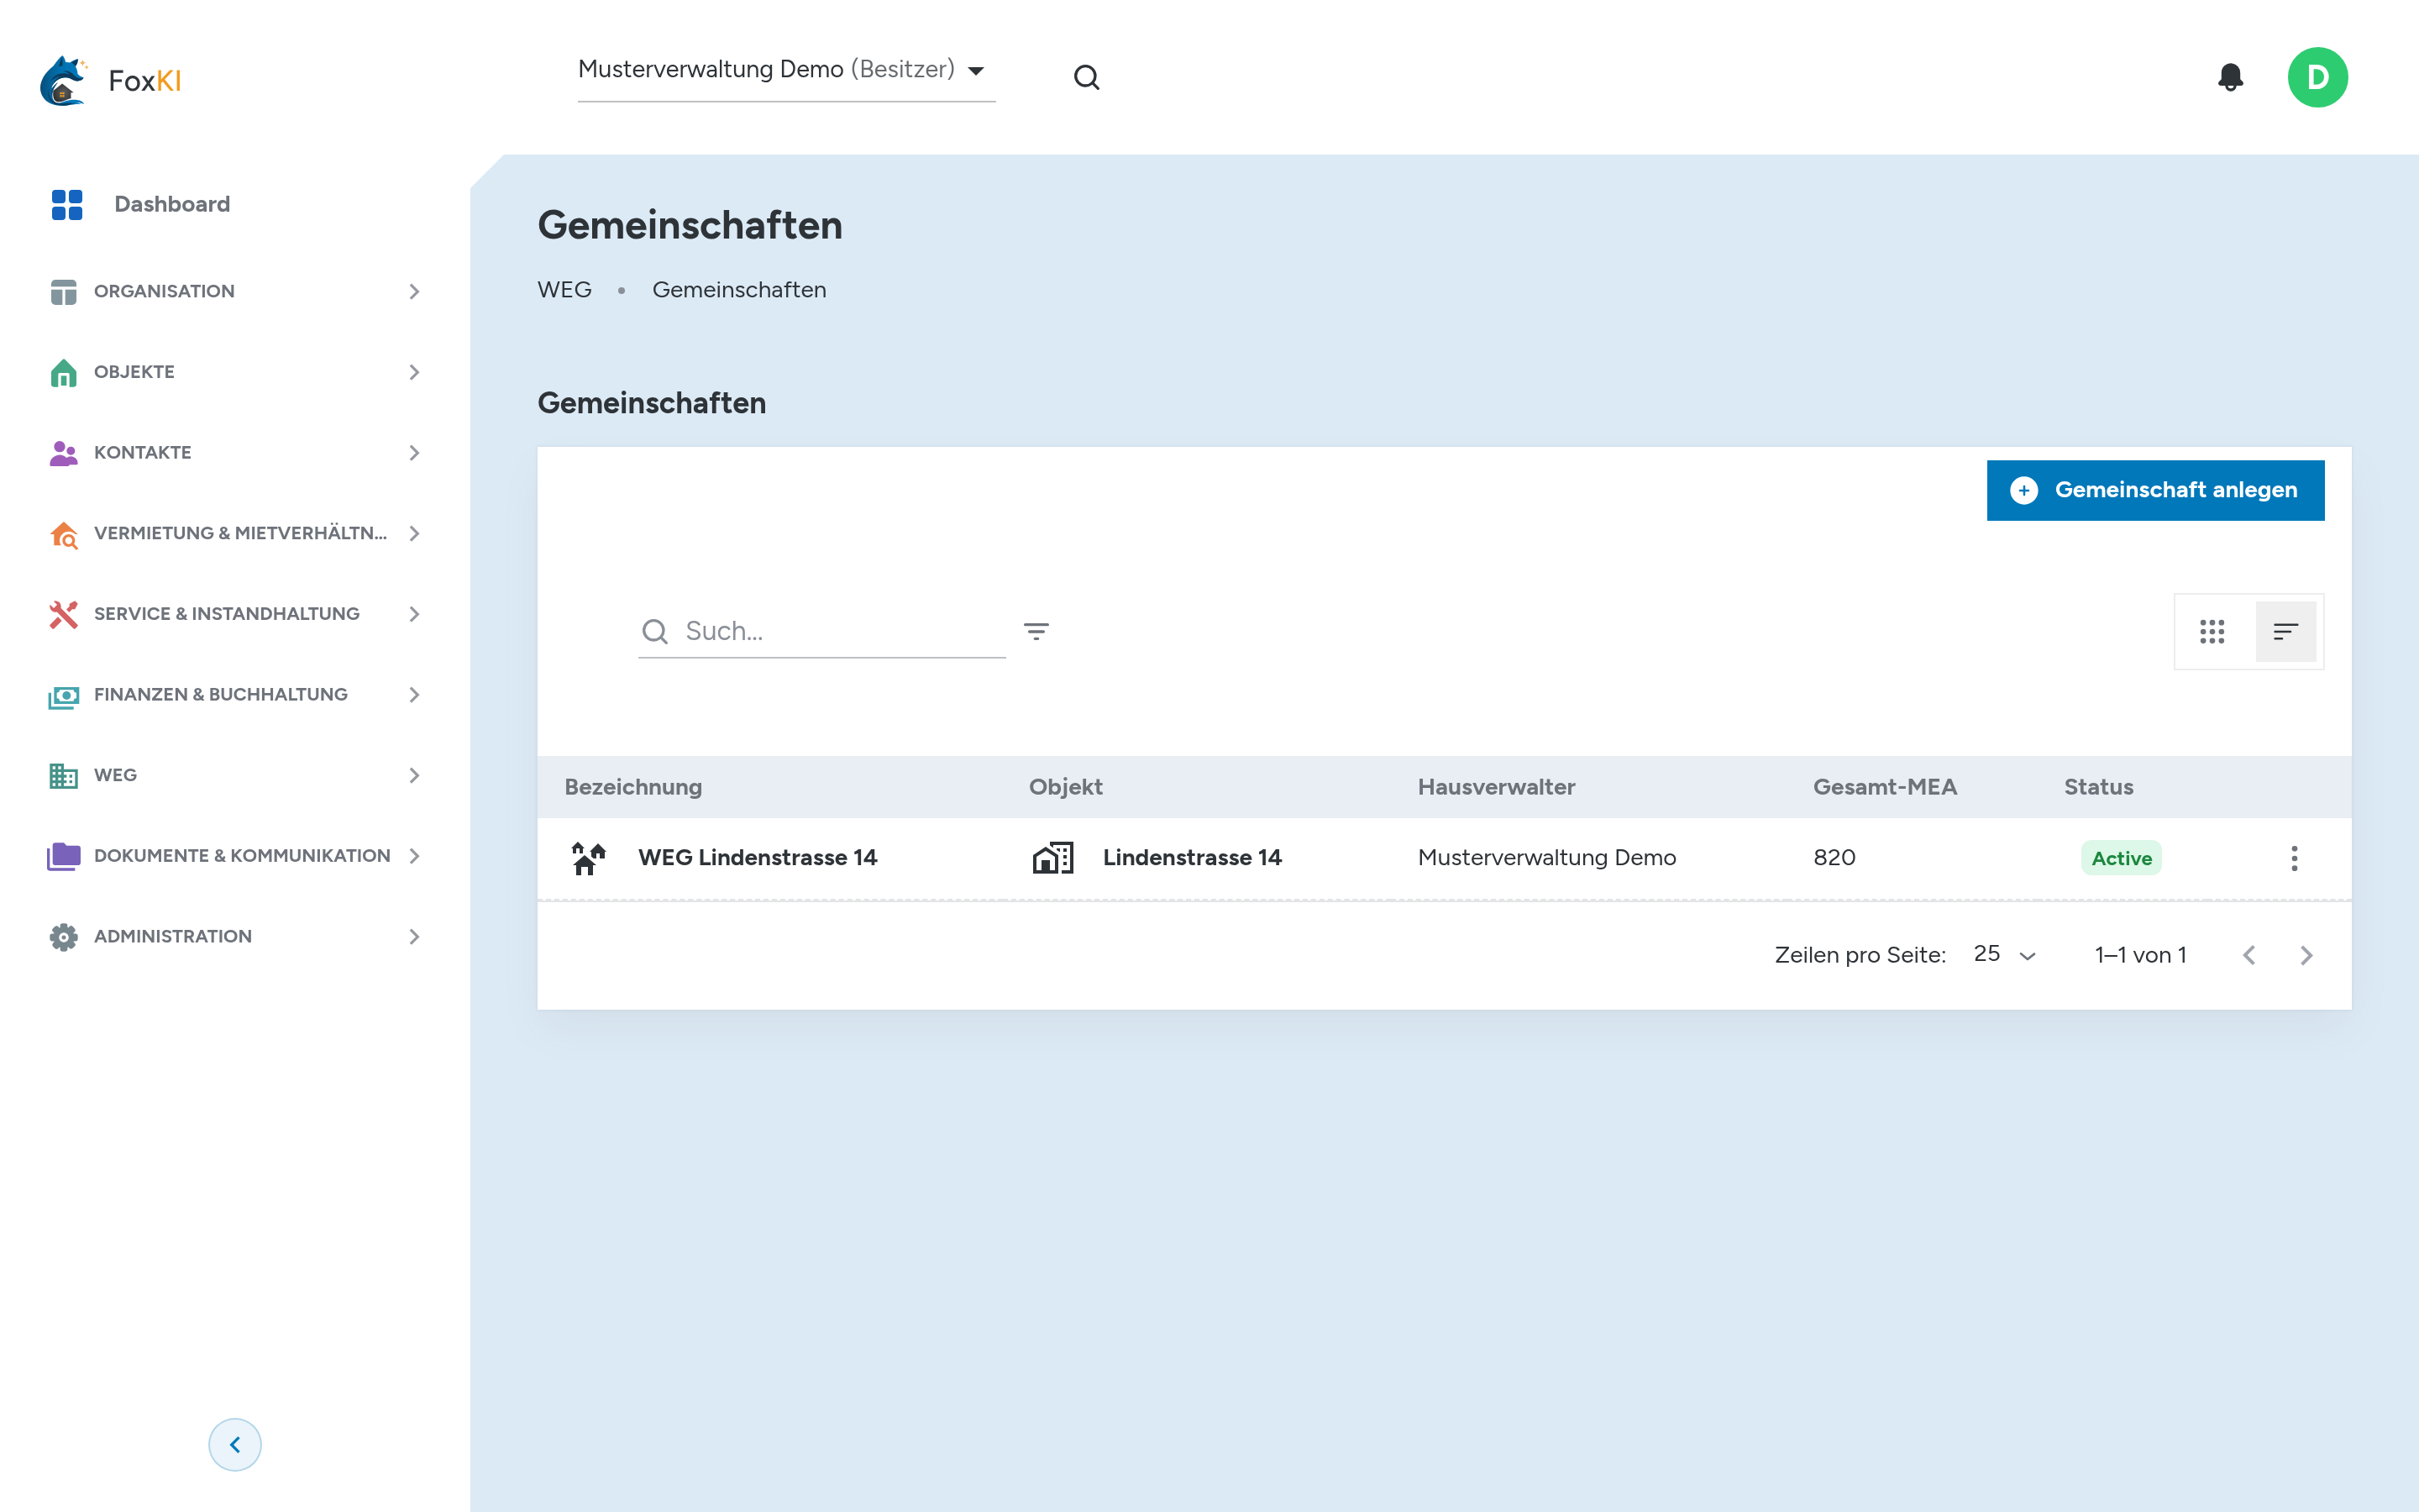This screenshot has height=1512, width=2419.
Task: Click the 820 Gesamt-MEA value
Action: (1834, 858)
